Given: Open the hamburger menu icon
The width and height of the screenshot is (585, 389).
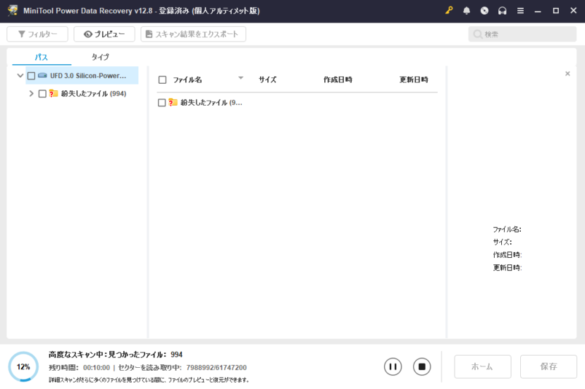Looking at the screenshot, I should coord(520,11).
